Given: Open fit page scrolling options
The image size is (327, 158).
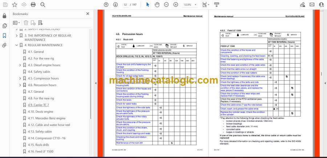Looking at the screenshot, I should click(206, 5).
